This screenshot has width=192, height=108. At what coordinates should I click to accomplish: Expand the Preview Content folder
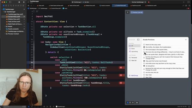point(5,34)
